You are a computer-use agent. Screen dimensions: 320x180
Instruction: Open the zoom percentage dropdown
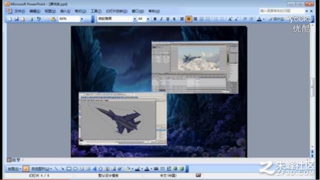pos(82,19)
